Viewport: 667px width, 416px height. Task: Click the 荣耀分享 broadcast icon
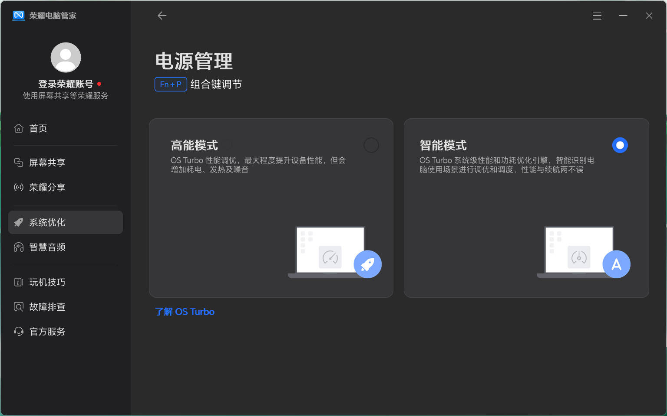[19, 187]
